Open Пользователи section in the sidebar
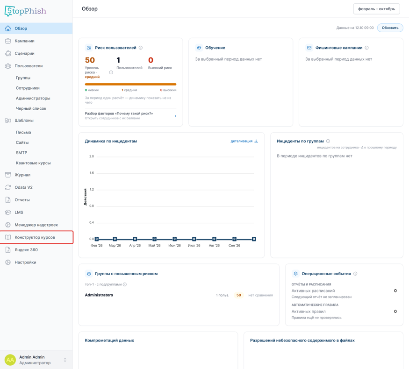 pyautogui.click(x=36, y=66)
